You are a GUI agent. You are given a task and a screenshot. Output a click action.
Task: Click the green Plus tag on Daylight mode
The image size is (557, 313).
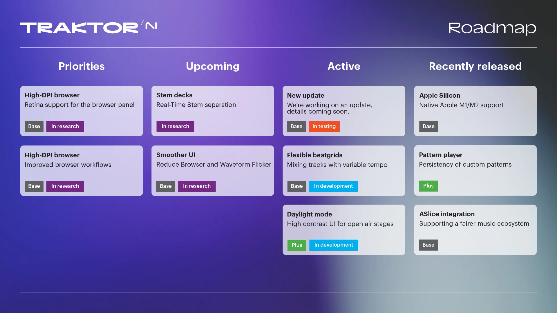[297, 245]
